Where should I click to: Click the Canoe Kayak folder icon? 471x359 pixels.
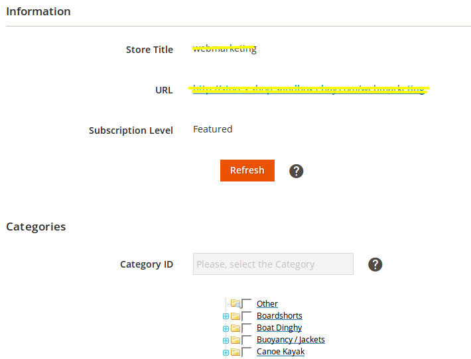(x=235, y=352)
